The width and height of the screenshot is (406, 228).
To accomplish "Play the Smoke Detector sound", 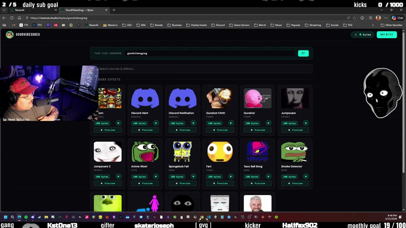I will click(306, 176).
